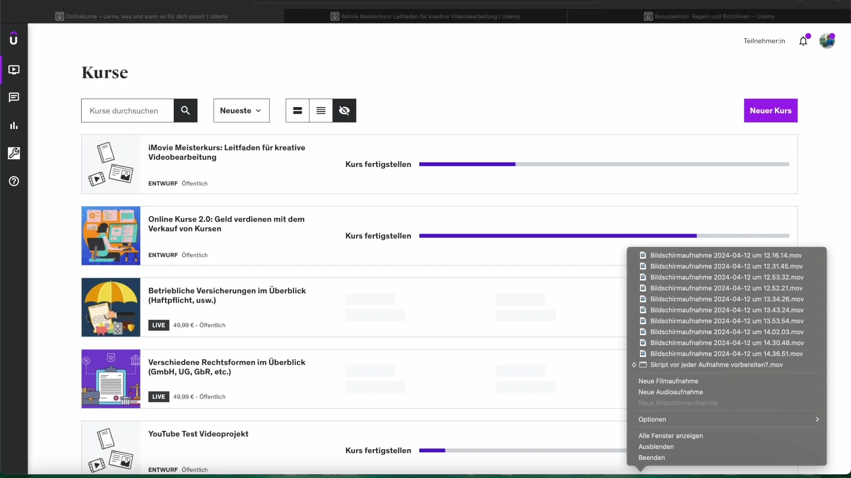Screen dimensions: 851x478
Task: Click LIVE badge of Verschiedene Rechtsformen
Action: tap(159, 397)
